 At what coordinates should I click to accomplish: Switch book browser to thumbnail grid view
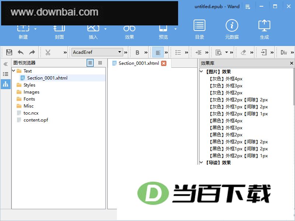100,63
